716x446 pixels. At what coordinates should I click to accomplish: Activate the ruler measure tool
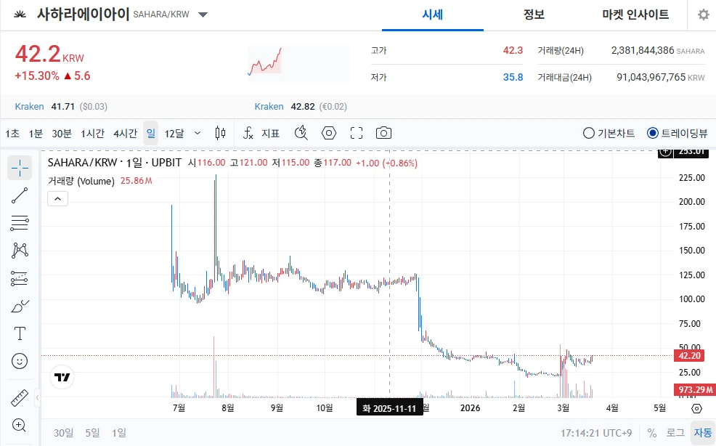[x=20, y=398]
